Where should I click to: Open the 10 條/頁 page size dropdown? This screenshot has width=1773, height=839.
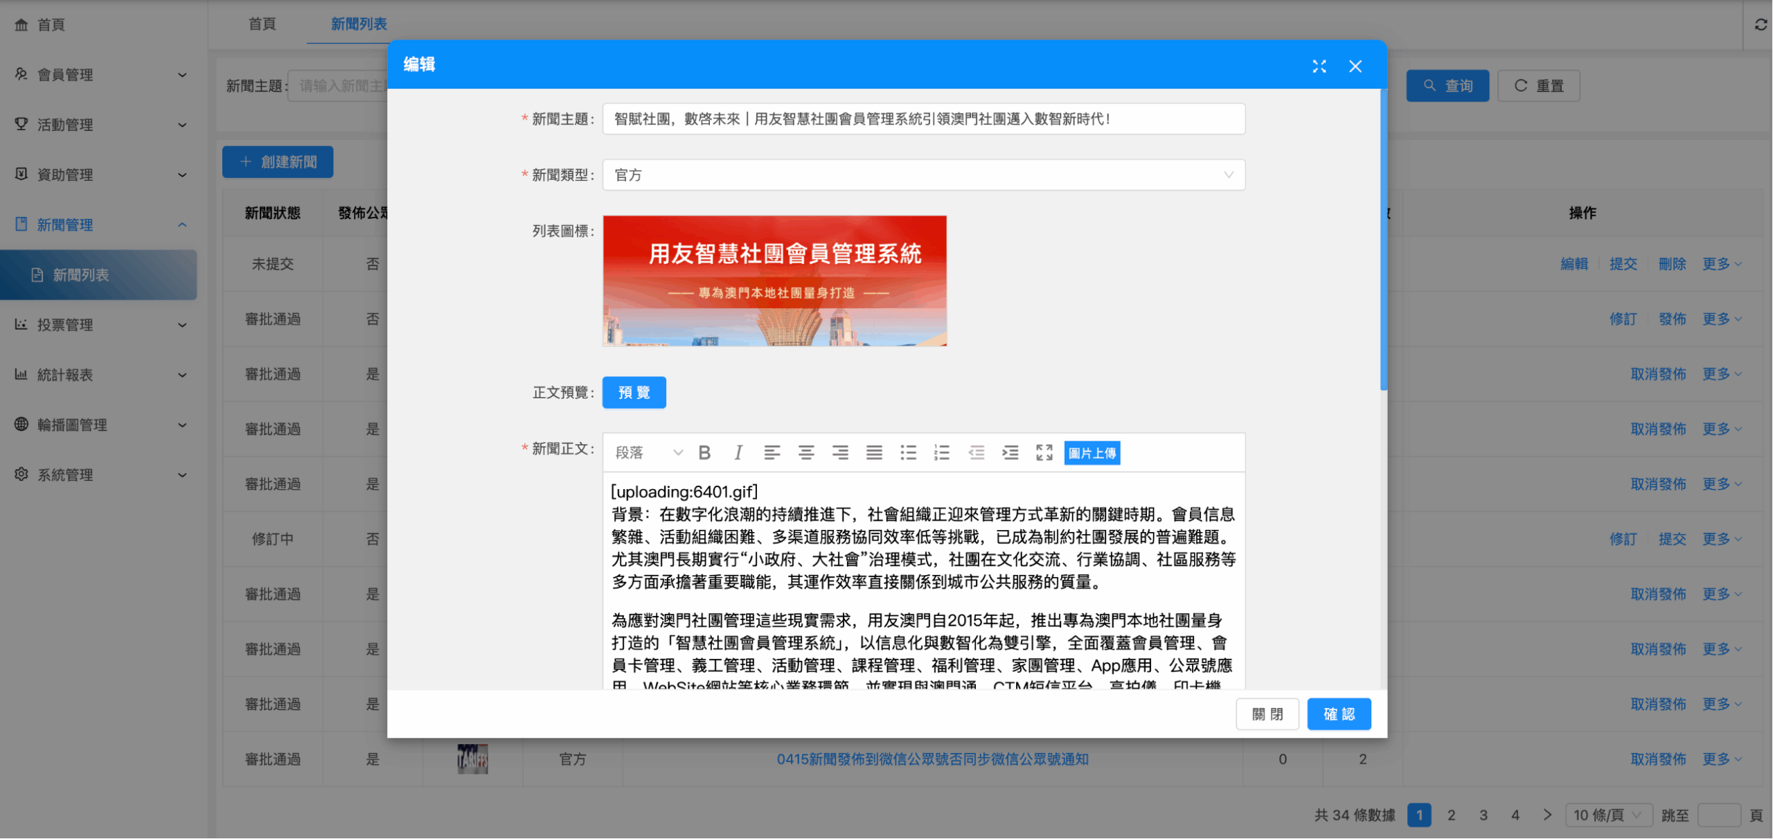point(1607,815)
